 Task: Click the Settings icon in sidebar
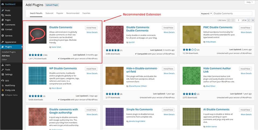pos(3,74)
